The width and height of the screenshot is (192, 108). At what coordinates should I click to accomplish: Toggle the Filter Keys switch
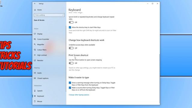click(71, 22)
